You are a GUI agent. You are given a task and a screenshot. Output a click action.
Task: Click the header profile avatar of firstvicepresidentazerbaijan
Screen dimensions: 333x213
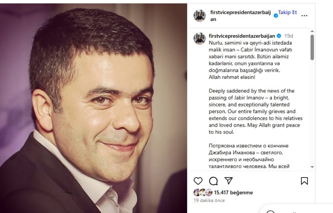click(199, 15)
